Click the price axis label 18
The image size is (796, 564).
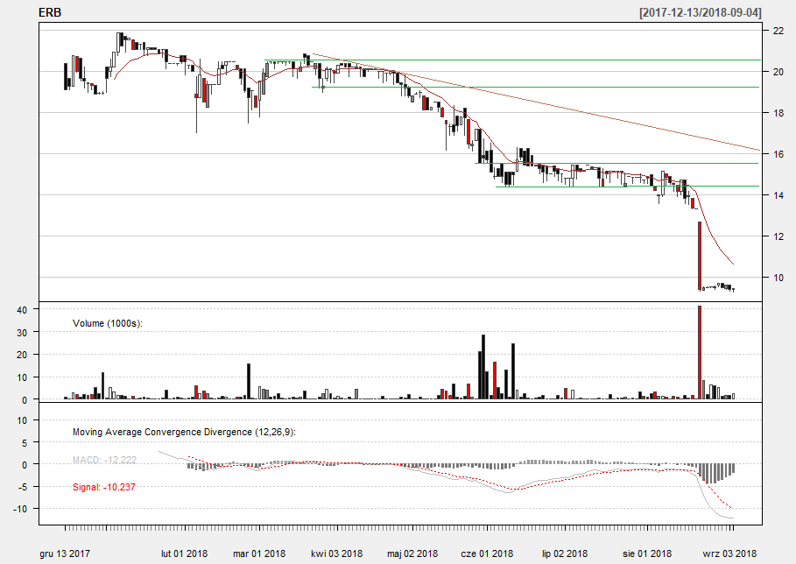778,113
